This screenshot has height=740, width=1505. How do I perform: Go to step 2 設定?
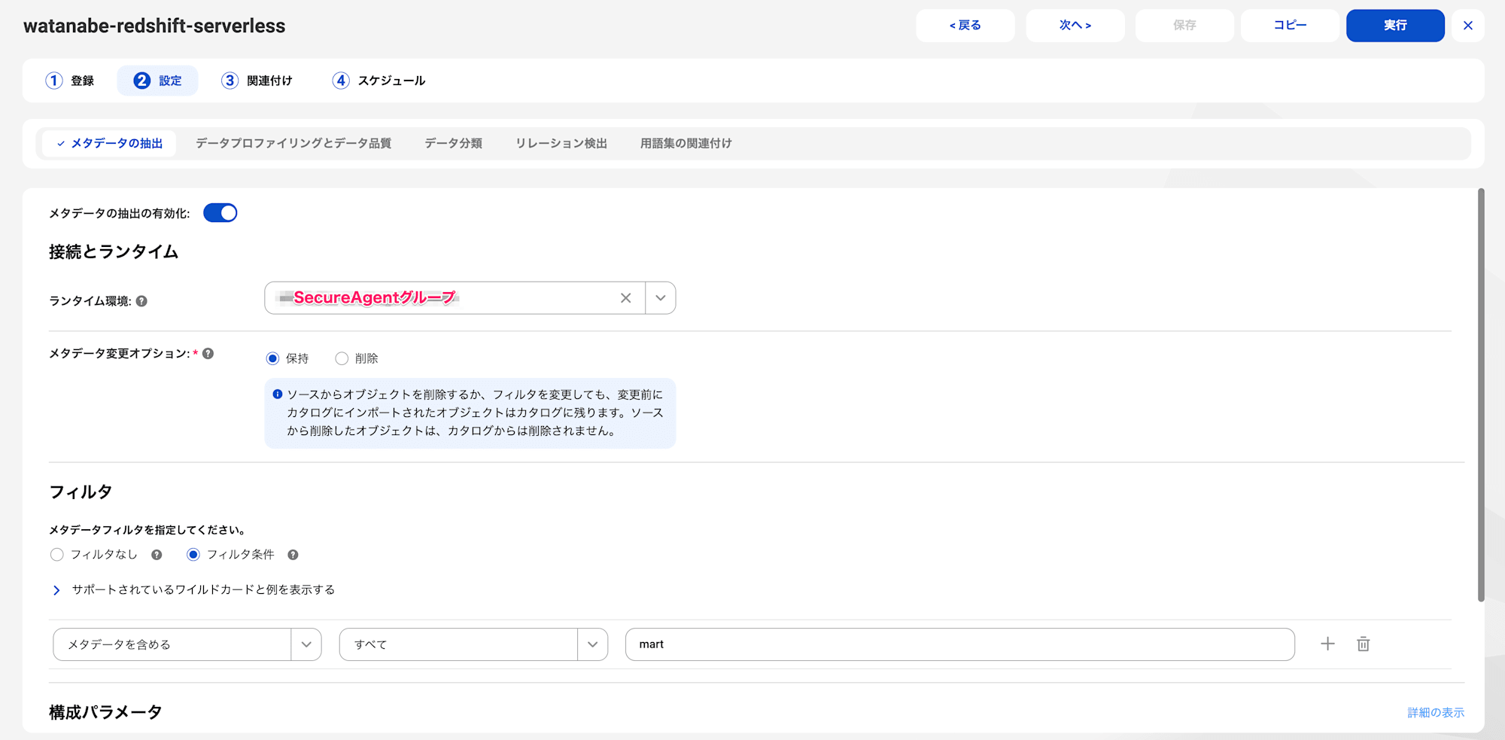[x=158, y=81]
